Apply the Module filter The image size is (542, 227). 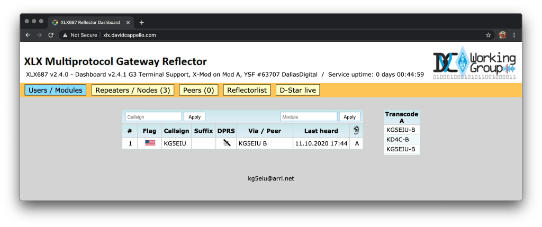coord(350,116)
